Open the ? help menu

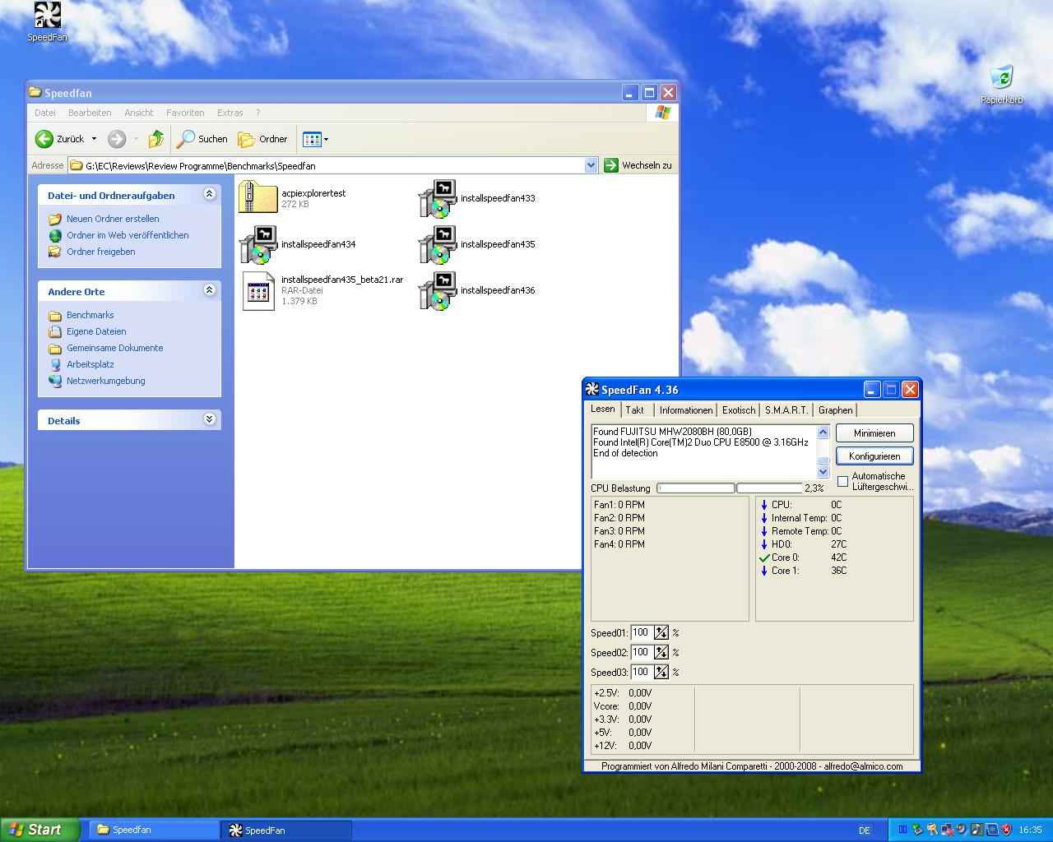click(257, 113)
